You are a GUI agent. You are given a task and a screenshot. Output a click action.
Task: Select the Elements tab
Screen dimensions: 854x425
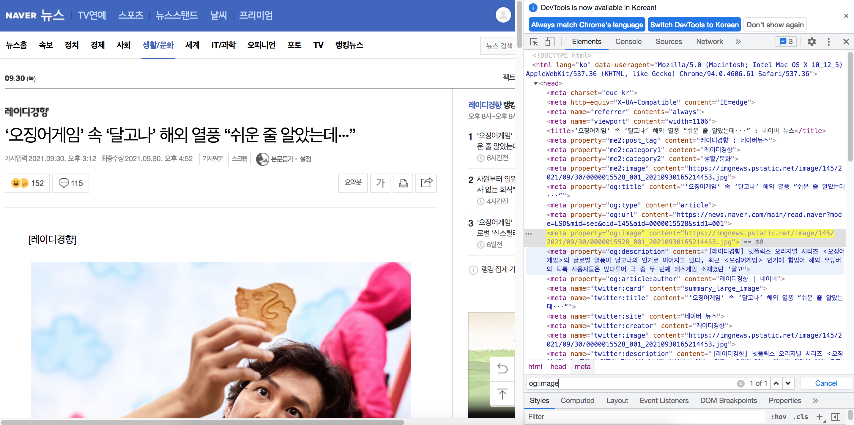click(586, 42)
